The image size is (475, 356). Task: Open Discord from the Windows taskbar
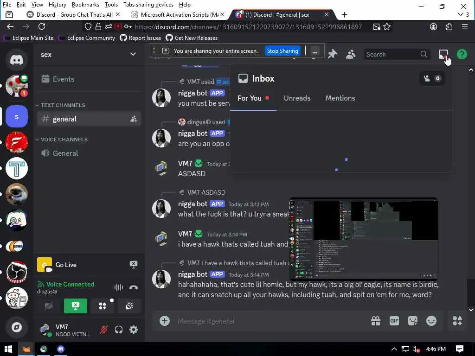[61, 349]
